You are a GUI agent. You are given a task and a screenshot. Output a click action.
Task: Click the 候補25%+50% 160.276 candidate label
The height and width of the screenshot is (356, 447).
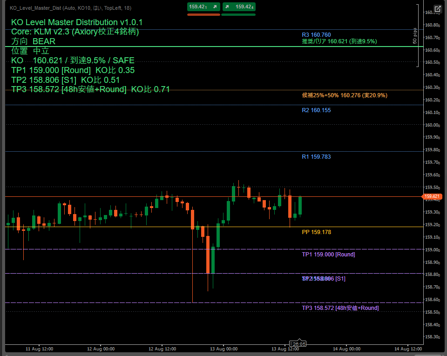click(345, 95)
